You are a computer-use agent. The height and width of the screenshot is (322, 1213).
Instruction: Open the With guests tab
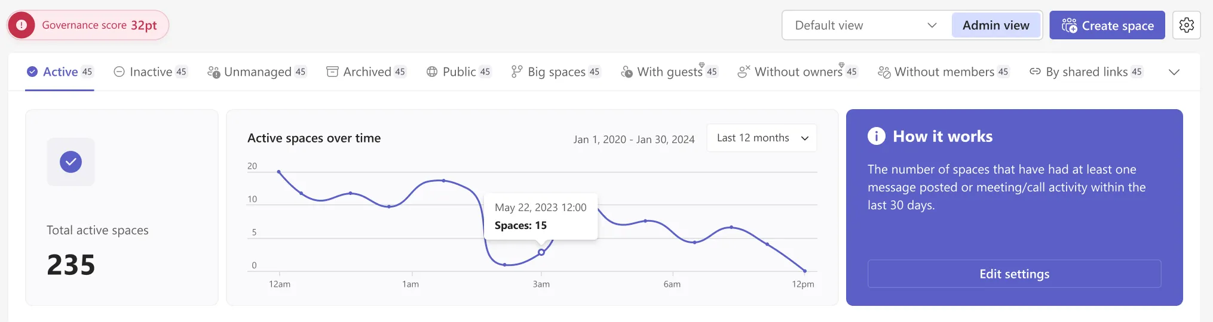(x=669, y=72)
